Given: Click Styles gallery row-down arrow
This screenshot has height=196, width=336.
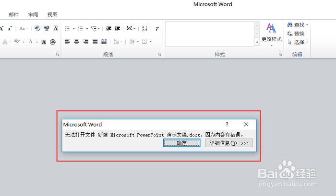Looking at the screenshot, I should point(257,34).
